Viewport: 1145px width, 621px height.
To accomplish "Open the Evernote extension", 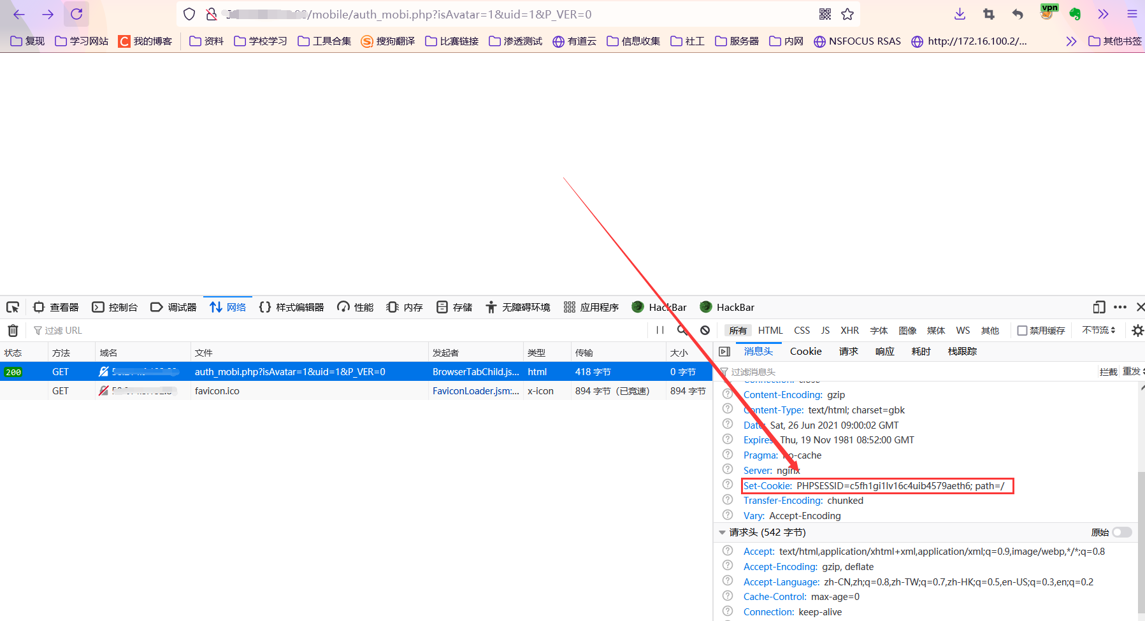I will click(1075, 13).
